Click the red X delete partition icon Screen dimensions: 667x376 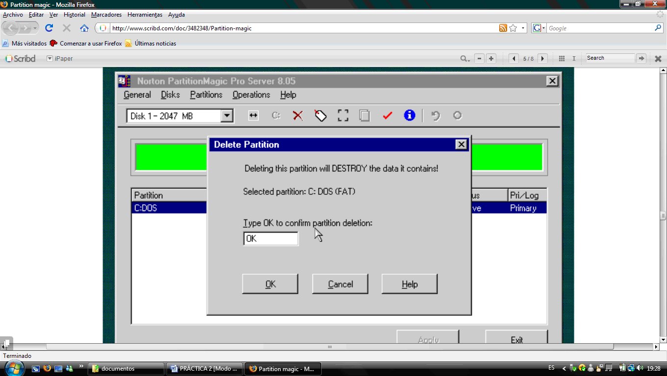point(298,116)
